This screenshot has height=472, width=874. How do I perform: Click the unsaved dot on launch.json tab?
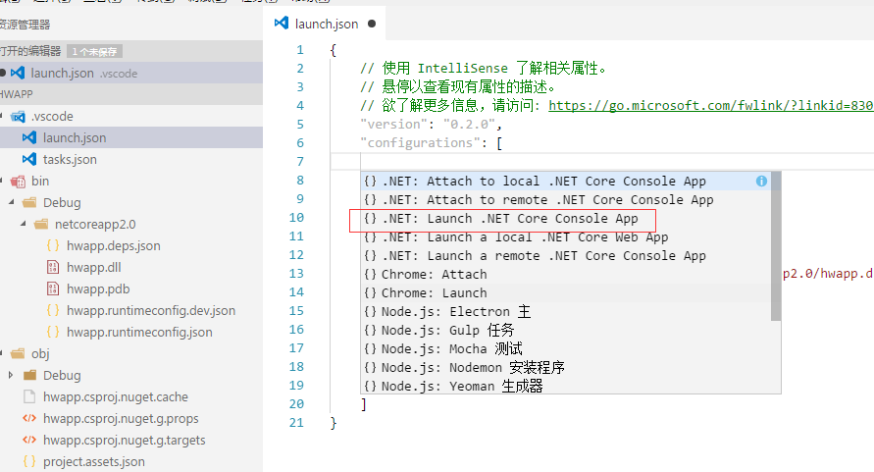(x=372, y=24)
